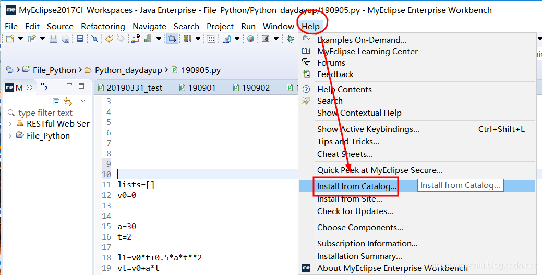The image size is (542, 275).
Task: Open the Search menu in menu bar
Action: (x=186, y=27)
